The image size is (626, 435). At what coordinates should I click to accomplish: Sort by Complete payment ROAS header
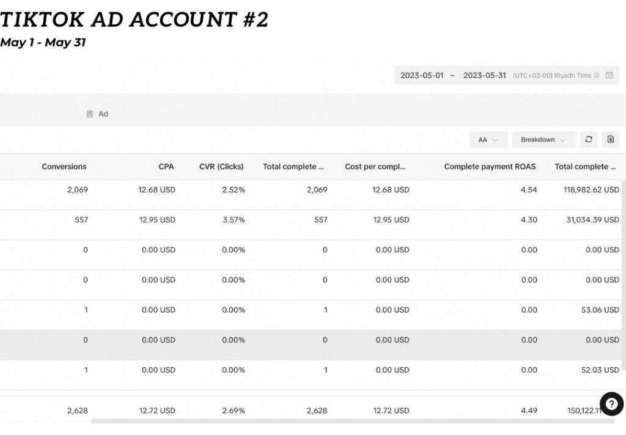490,166
